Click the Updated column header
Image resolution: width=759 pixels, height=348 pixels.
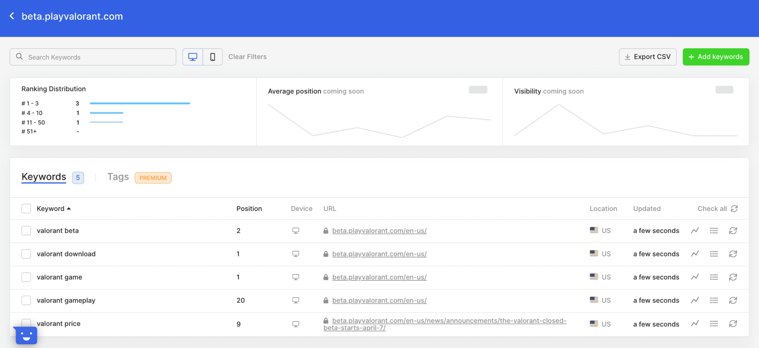coord(647,209)
